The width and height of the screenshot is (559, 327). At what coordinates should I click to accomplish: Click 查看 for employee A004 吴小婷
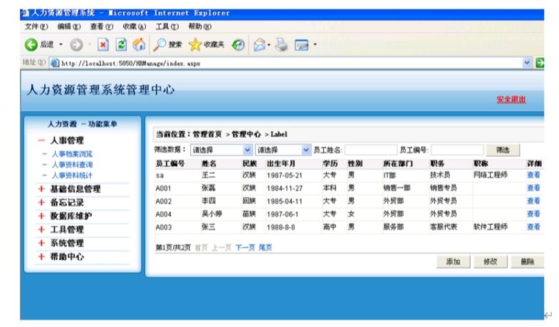coord(533,214)
